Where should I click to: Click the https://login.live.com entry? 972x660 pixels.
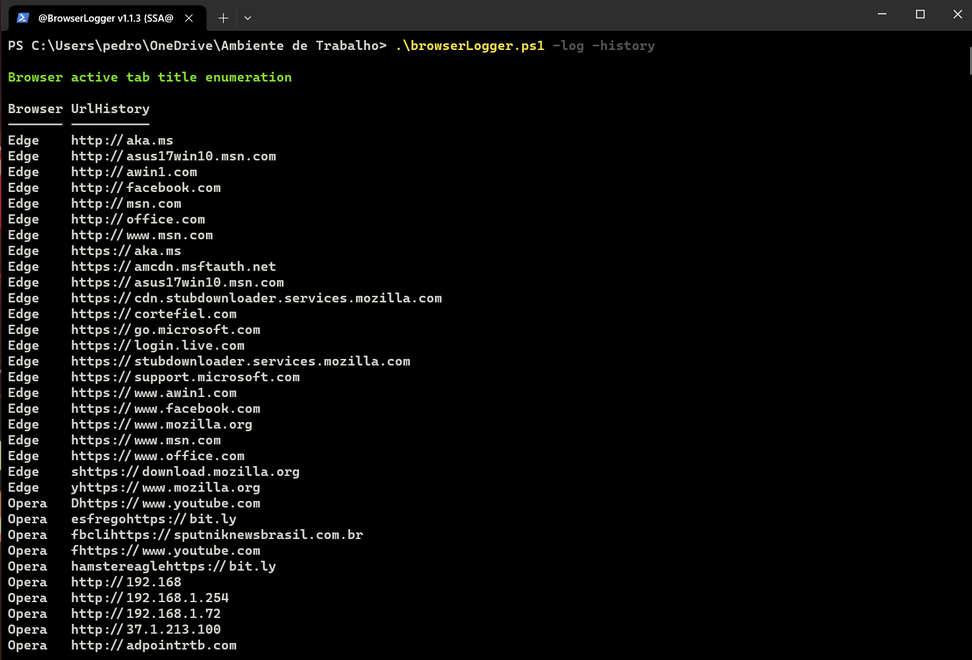[158, 345]
